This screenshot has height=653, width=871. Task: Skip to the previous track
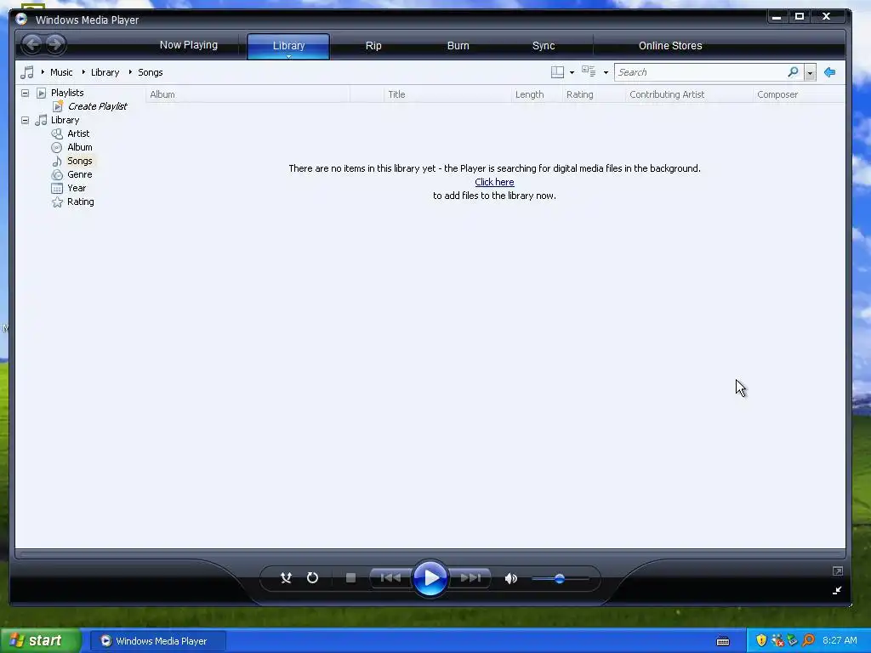[390, 578]
